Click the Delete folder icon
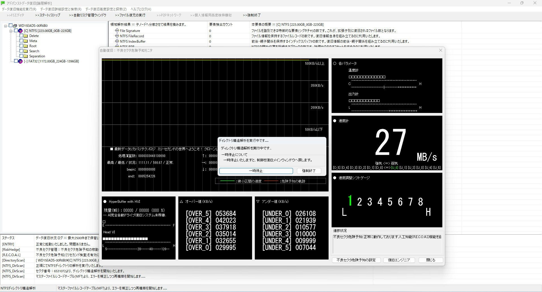Viewport: 542px width, 292px height. (26, 36)
